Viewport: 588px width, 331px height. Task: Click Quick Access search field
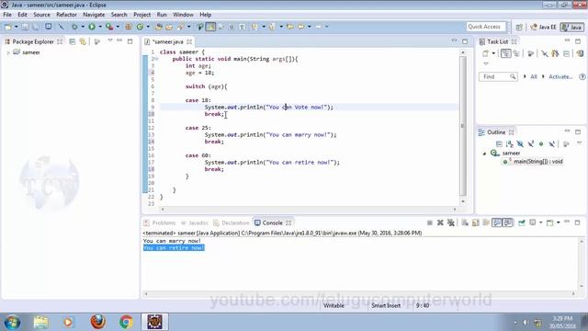coord(486,27)
